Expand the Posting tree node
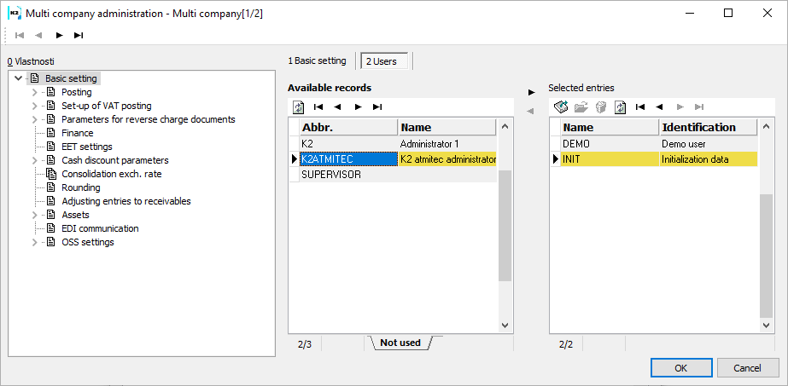The width and height of the screenshot is (788, 386). [35, 92]
